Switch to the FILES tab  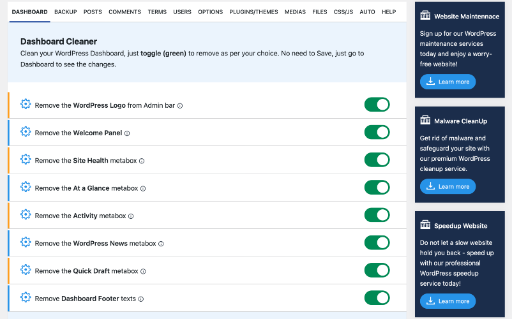[320, 12]
